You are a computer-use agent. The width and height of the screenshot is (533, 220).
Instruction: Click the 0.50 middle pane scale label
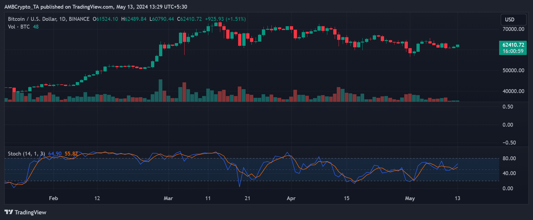point(508,107)
